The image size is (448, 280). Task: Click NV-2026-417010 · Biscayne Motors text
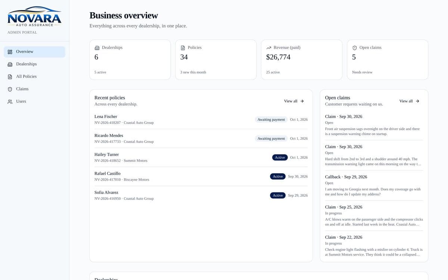point(122,180)
